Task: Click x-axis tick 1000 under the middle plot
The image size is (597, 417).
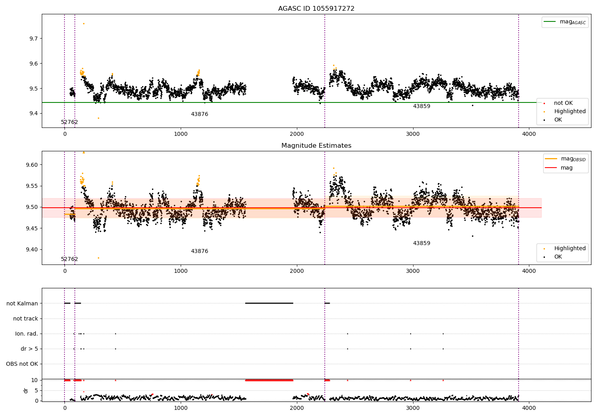Action: pos(181,271)
